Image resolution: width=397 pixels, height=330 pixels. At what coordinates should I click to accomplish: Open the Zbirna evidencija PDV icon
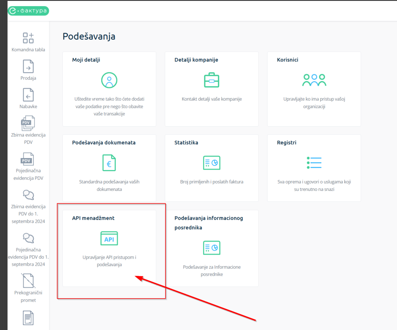(x=28, y=122)
